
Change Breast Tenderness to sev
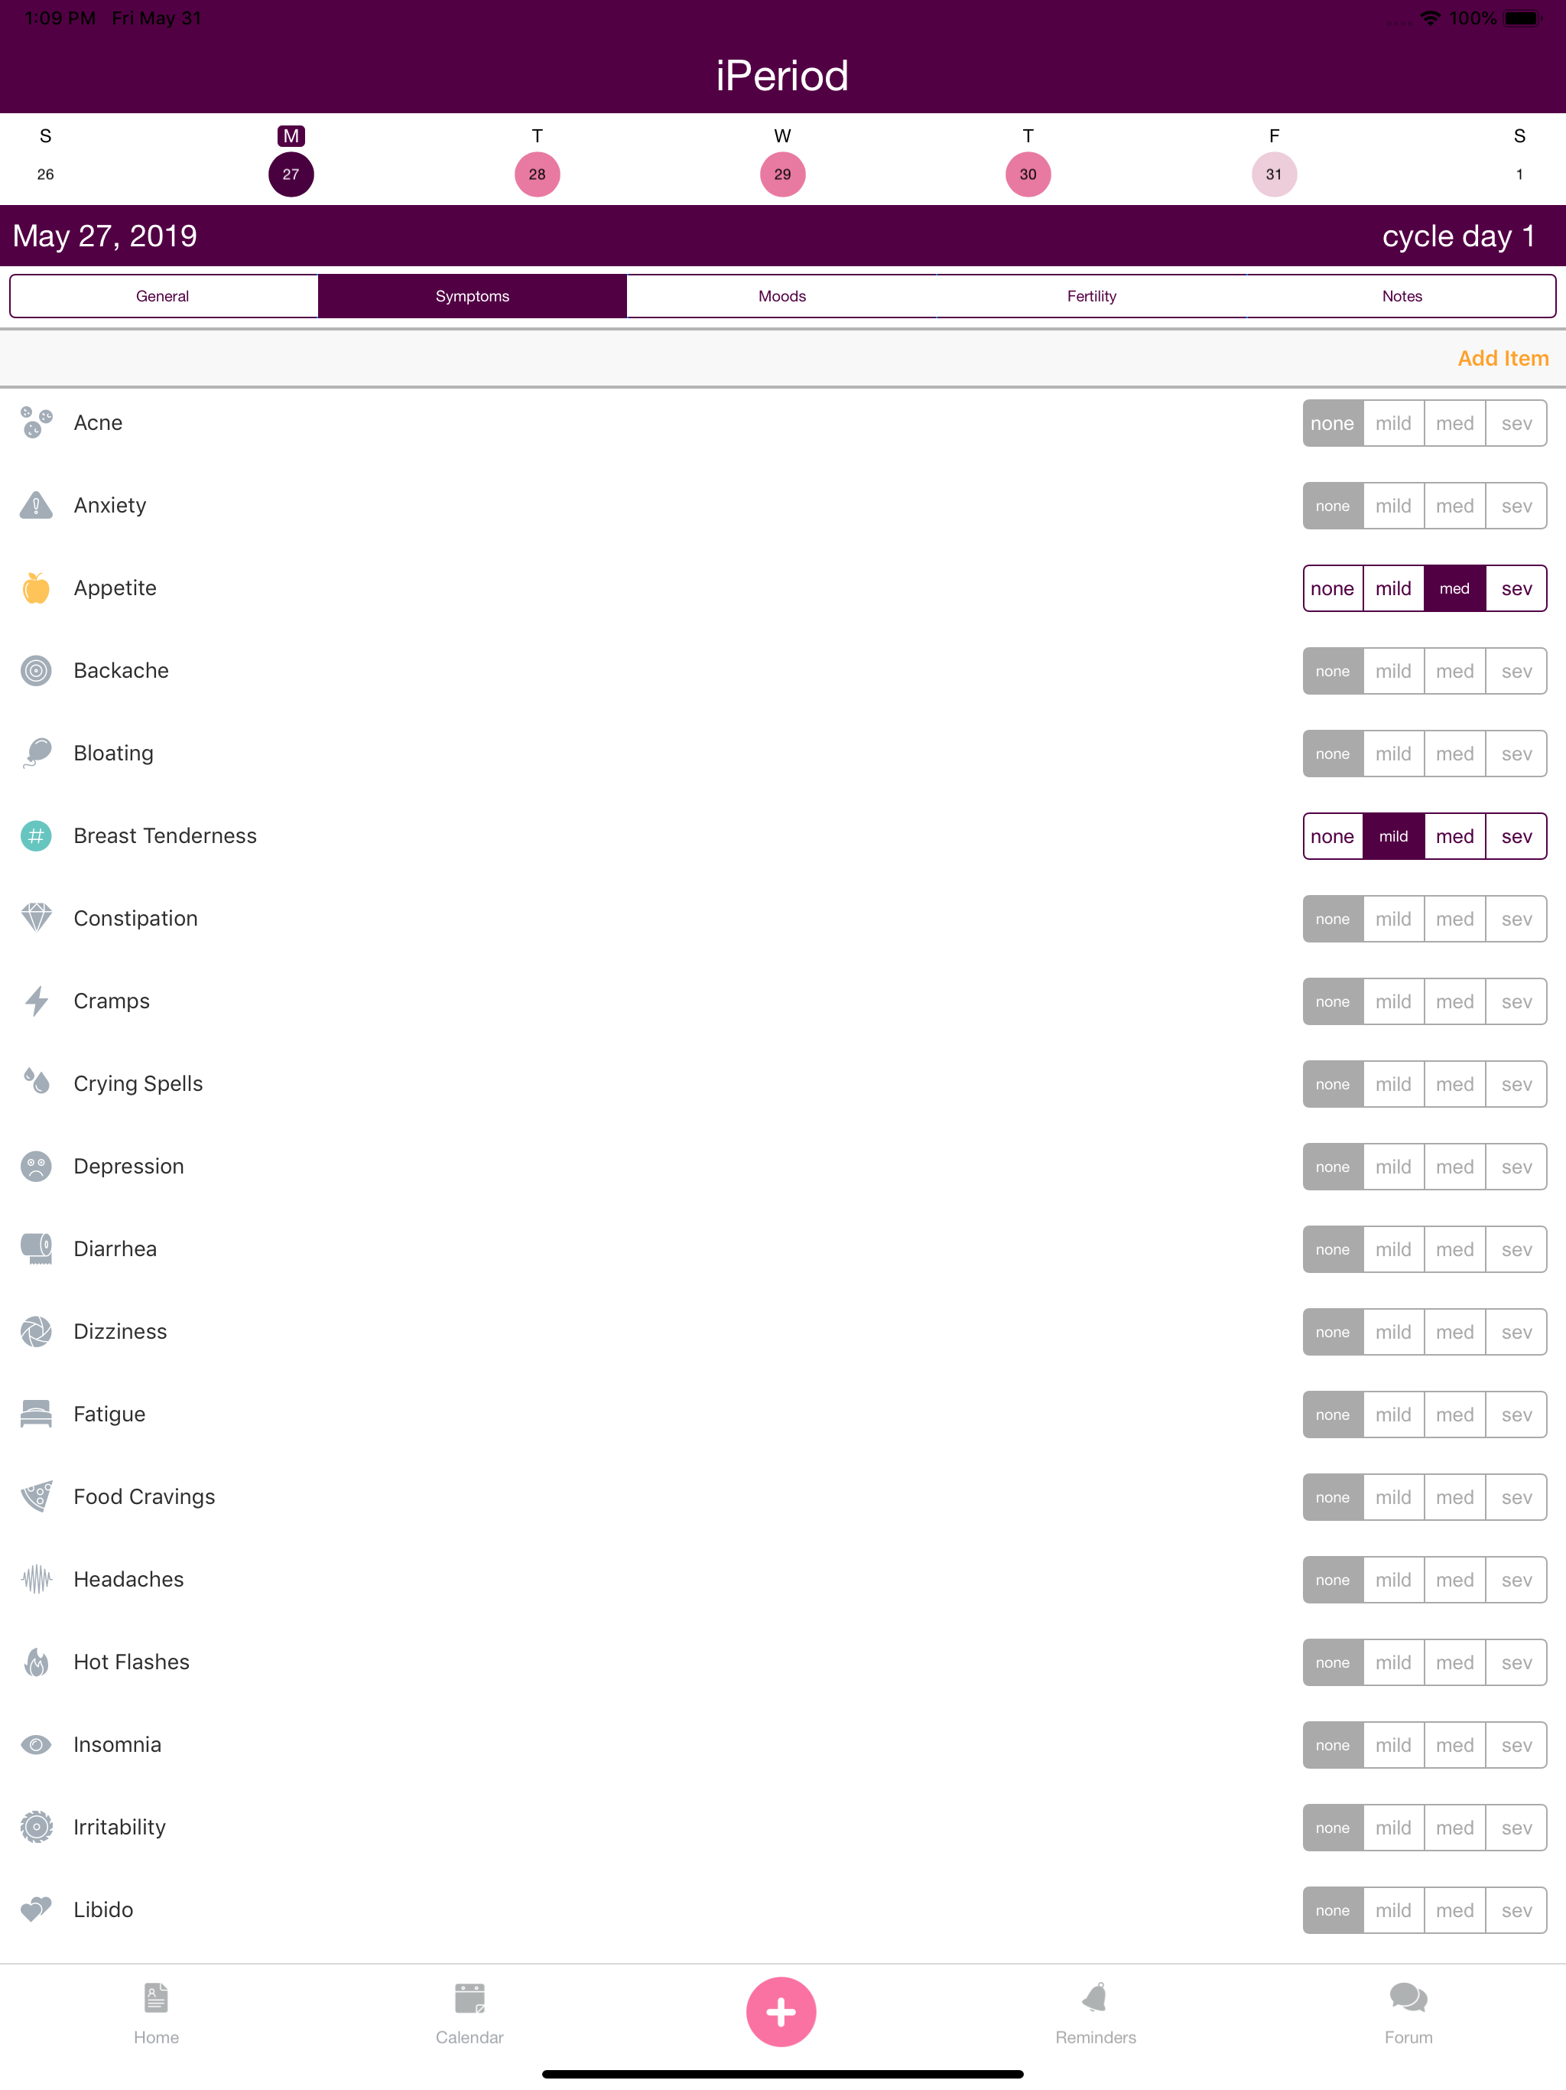pos(1516,836)
